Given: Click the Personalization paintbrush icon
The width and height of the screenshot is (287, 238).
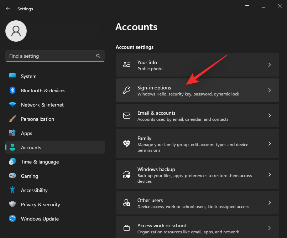Looking at the screenshot, I should coord(12,119).
